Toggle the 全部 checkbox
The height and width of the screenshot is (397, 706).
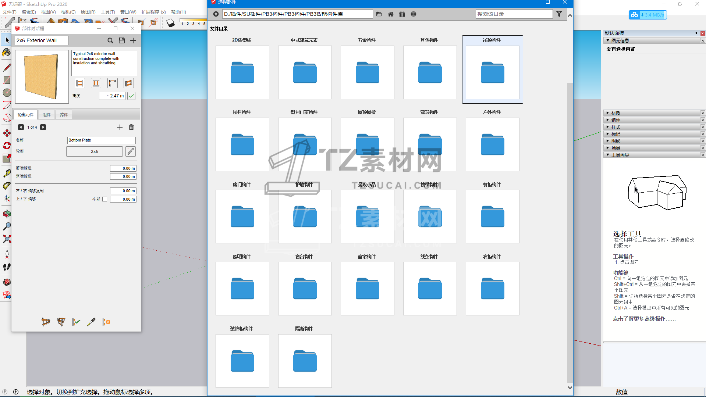tap(105, 199)
